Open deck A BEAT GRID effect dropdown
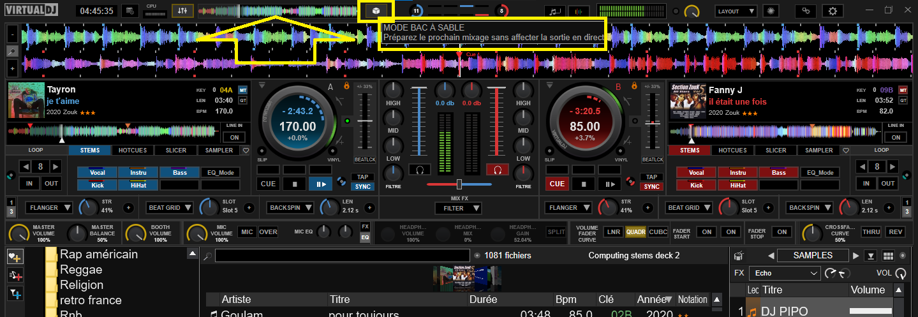The image size is (918, 317). 170,207
